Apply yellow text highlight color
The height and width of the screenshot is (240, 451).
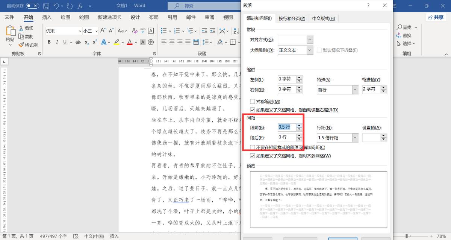click(117, 42)
